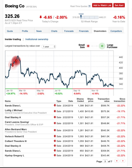
Task: Go to previous page with left arrow
Action: tap(117, 161)
